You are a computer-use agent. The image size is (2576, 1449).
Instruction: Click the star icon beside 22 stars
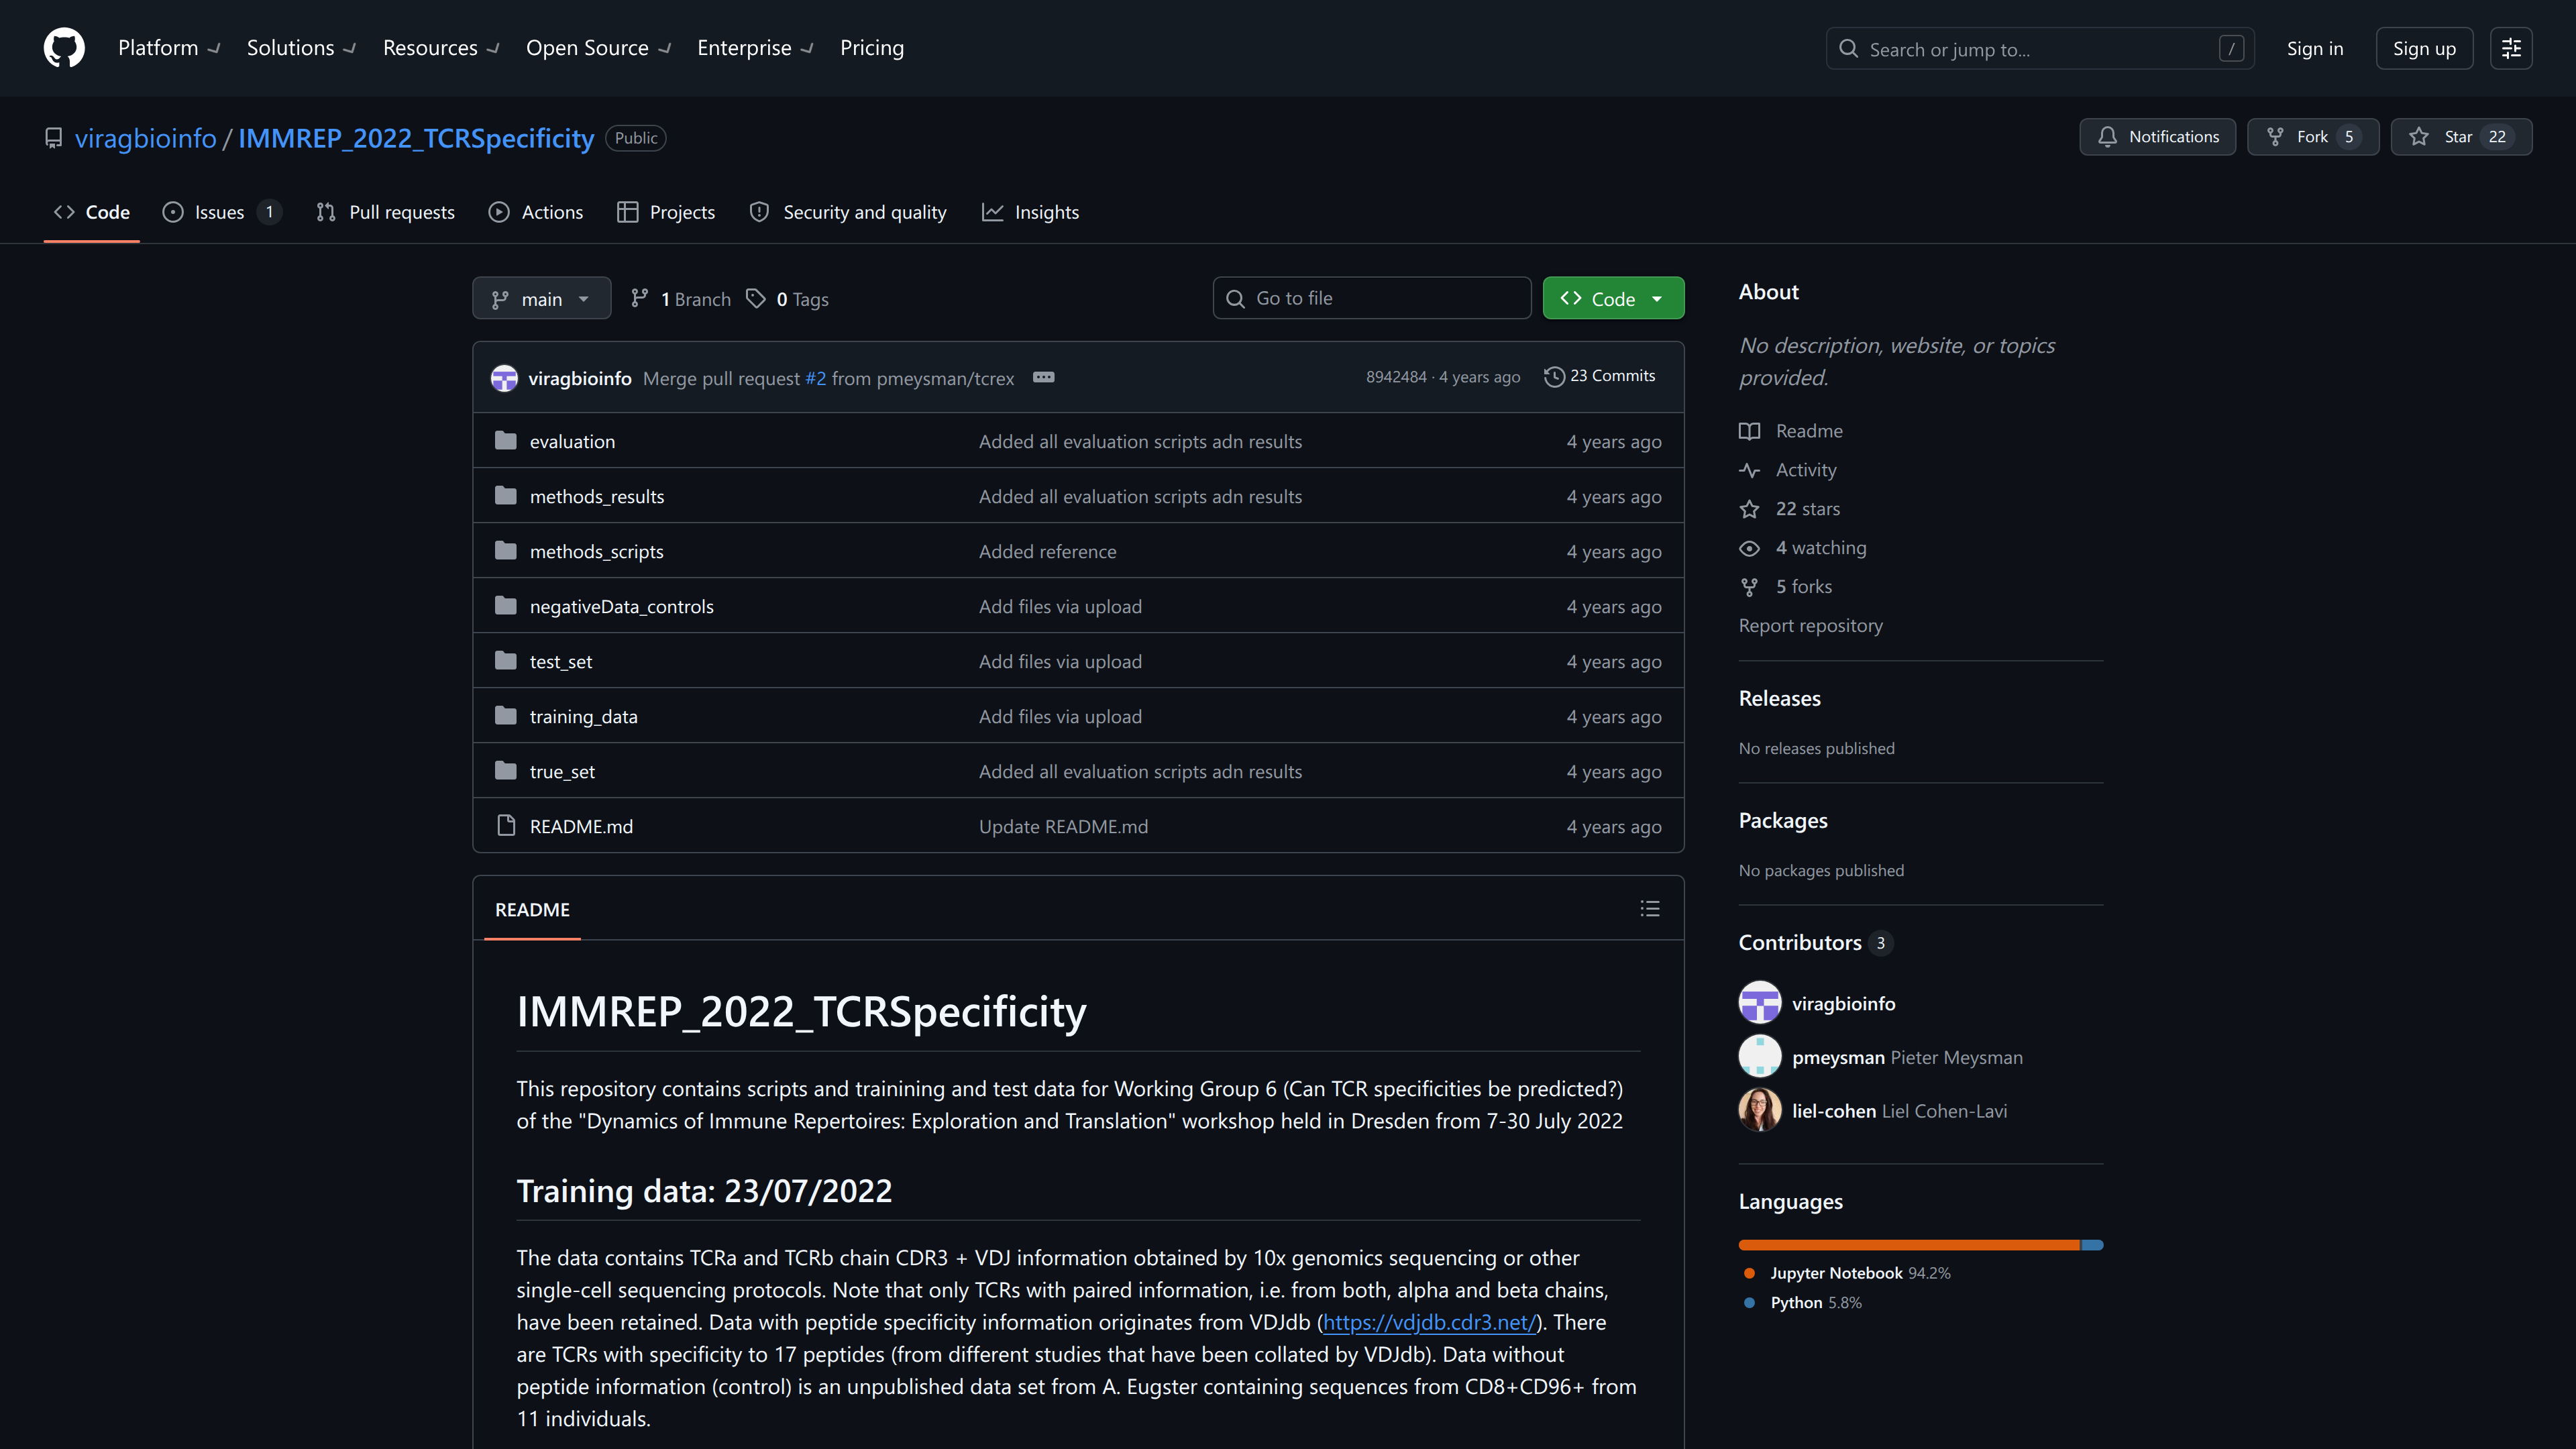click(1749, 509)
